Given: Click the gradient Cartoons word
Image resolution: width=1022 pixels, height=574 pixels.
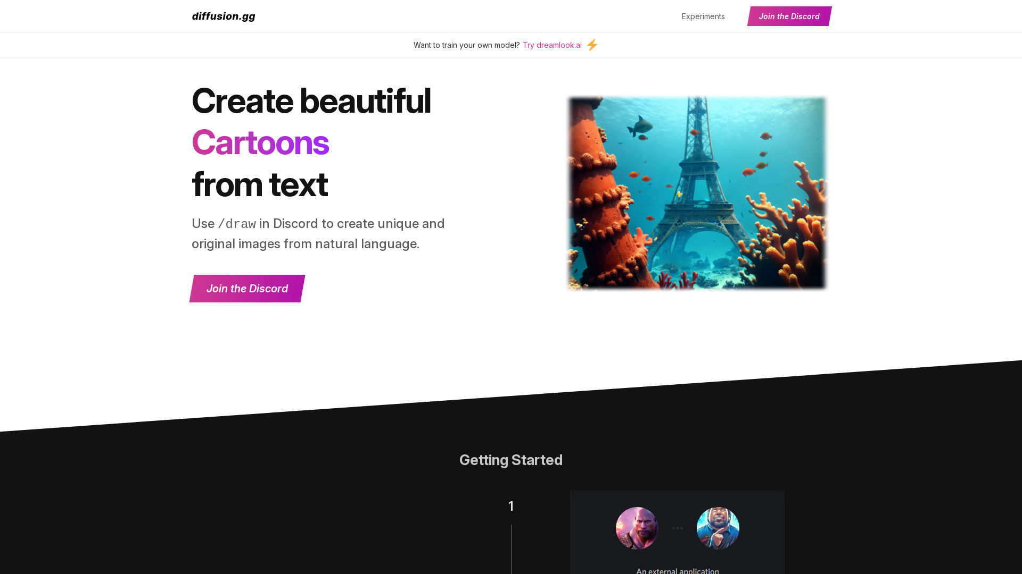Looking at the screenshot, I should [x=260, y=142].
